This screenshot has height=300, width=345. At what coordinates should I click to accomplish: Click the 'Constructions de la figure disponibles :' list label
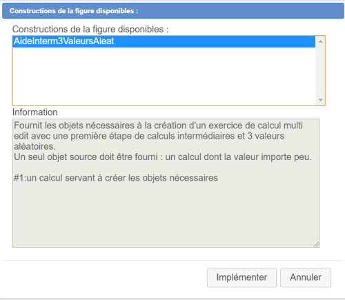(x=90, y=29)
